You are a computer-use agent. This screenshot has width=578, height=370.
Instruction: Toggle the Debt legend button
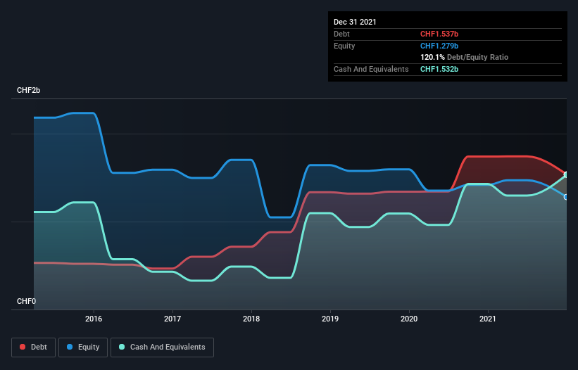[x=34, y=347]
